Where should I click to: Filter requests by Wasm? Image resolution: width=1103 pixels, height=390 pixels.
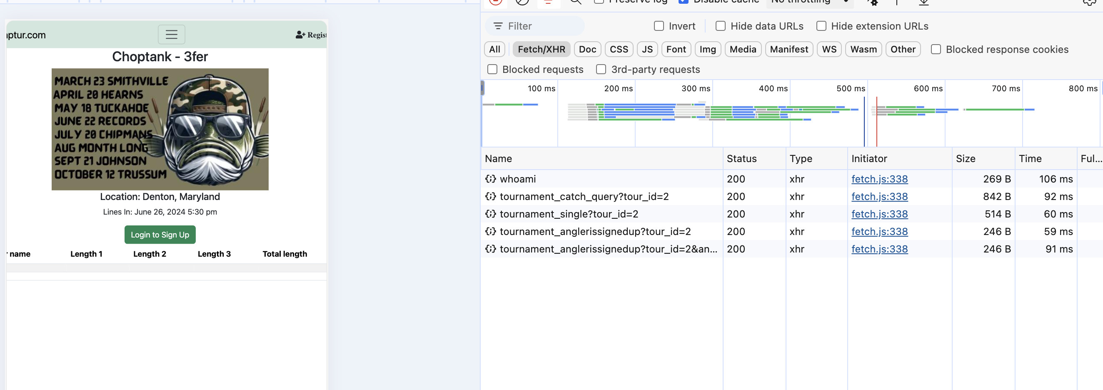[x=863, y=50]
